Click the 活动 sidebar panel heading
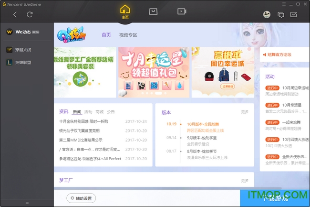The image size is (310, 207). click(x=270, y=76)
